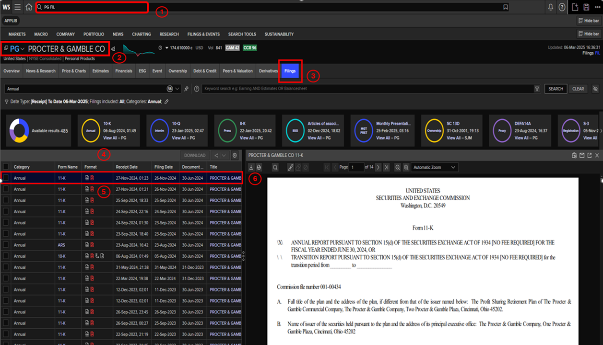Zoom out of the document

pos(398,167)
